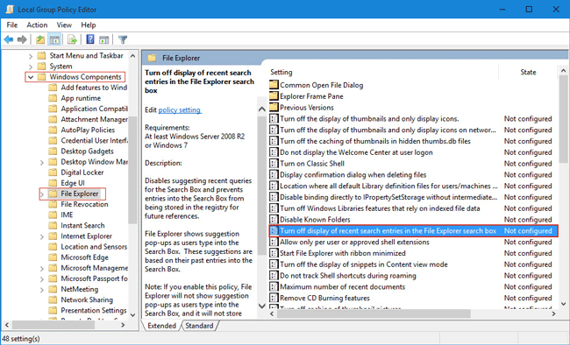Click the Previous Versions folder icon
570x345 pixels.
[x=274, y=108]
